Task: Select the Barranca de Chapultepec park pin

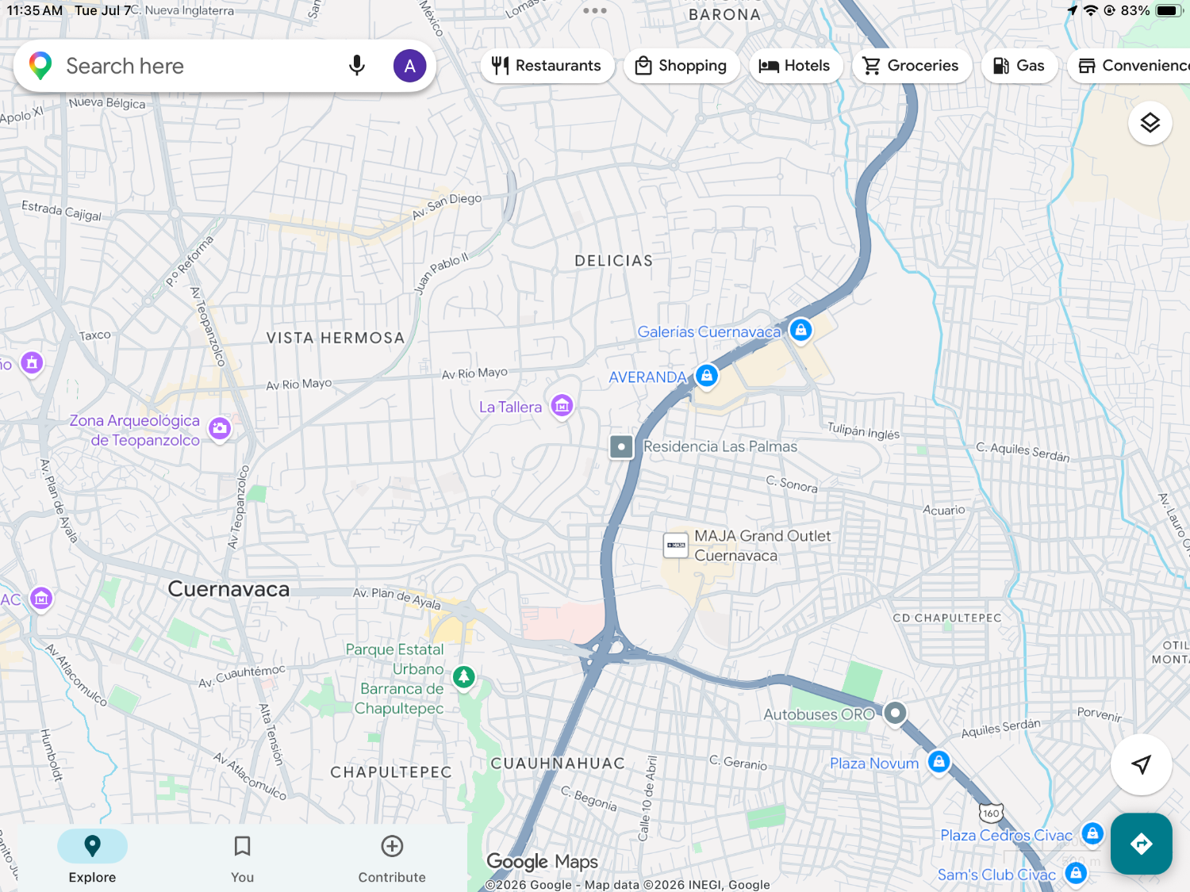Action: tap(464, 677)
